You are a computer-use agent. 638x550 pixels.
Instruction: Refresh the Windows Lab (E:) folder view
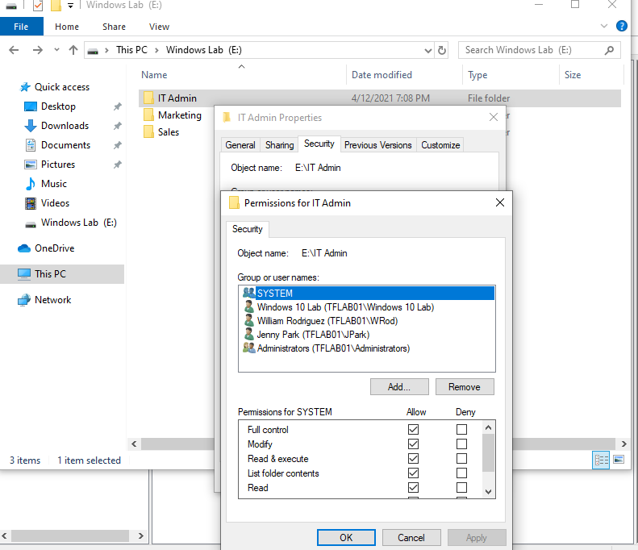point(442,51)
